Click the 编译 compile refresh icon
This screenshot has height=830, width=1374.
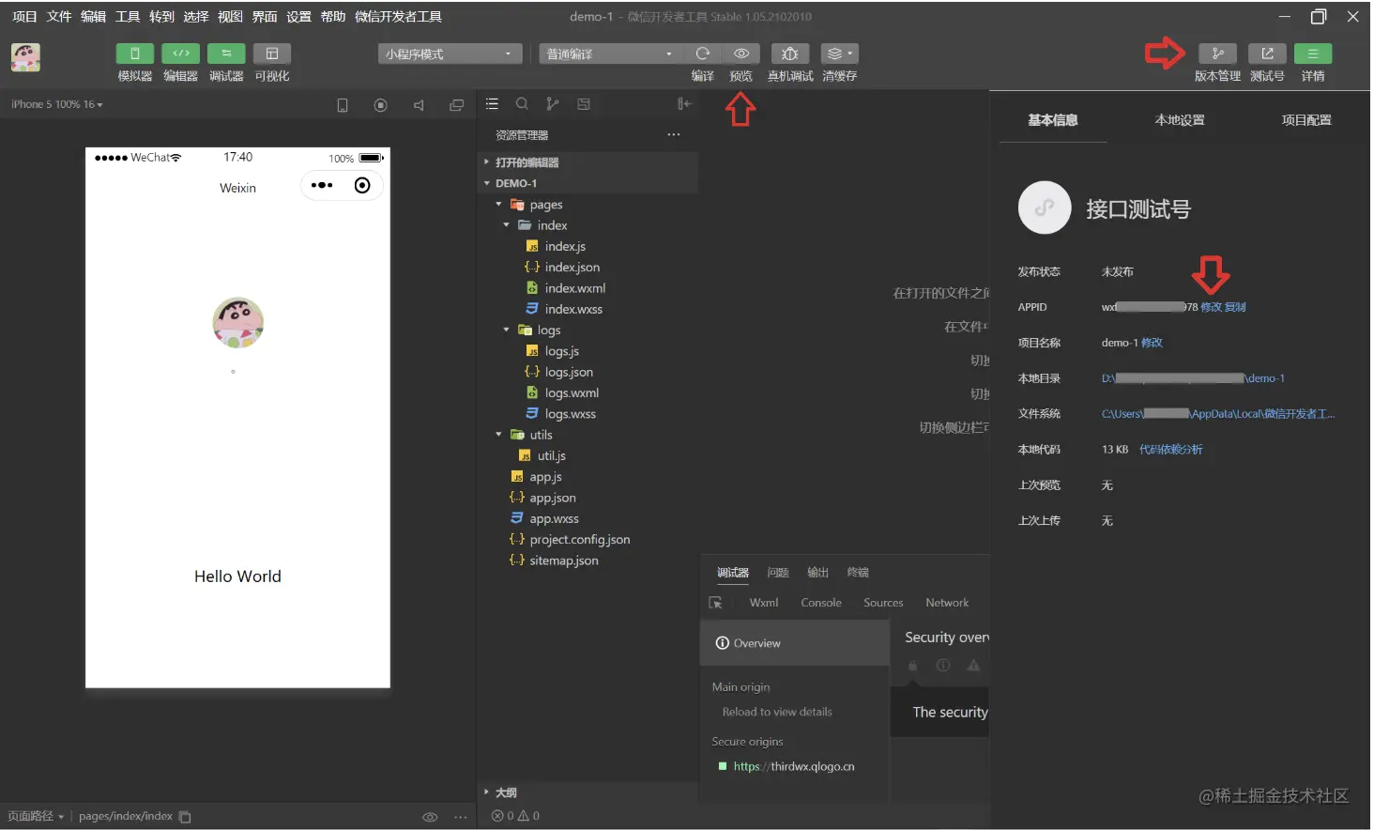(x=703, y=54)
